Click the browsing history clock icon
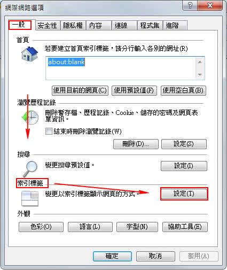227x270 pixels. click(30, 117)
